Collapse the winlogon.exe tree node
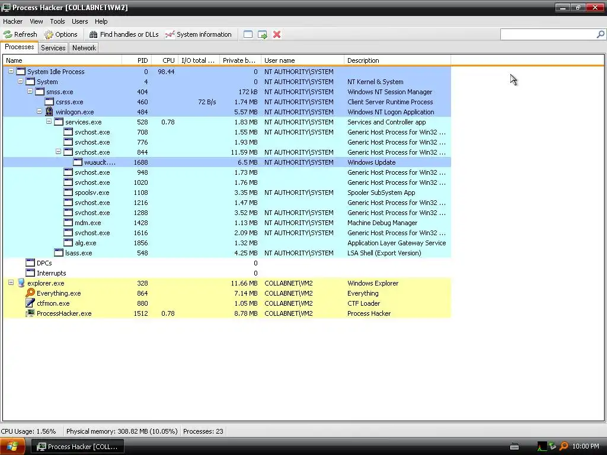Viewport: 607px width, 455px height. [40, 111]
